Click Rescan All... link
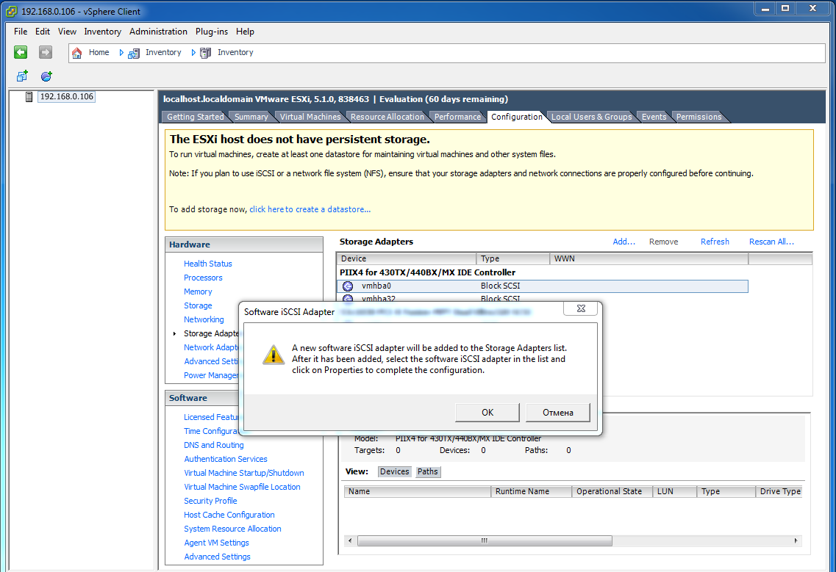This screenshot has height=572, width=836. (x=771, y=242)
